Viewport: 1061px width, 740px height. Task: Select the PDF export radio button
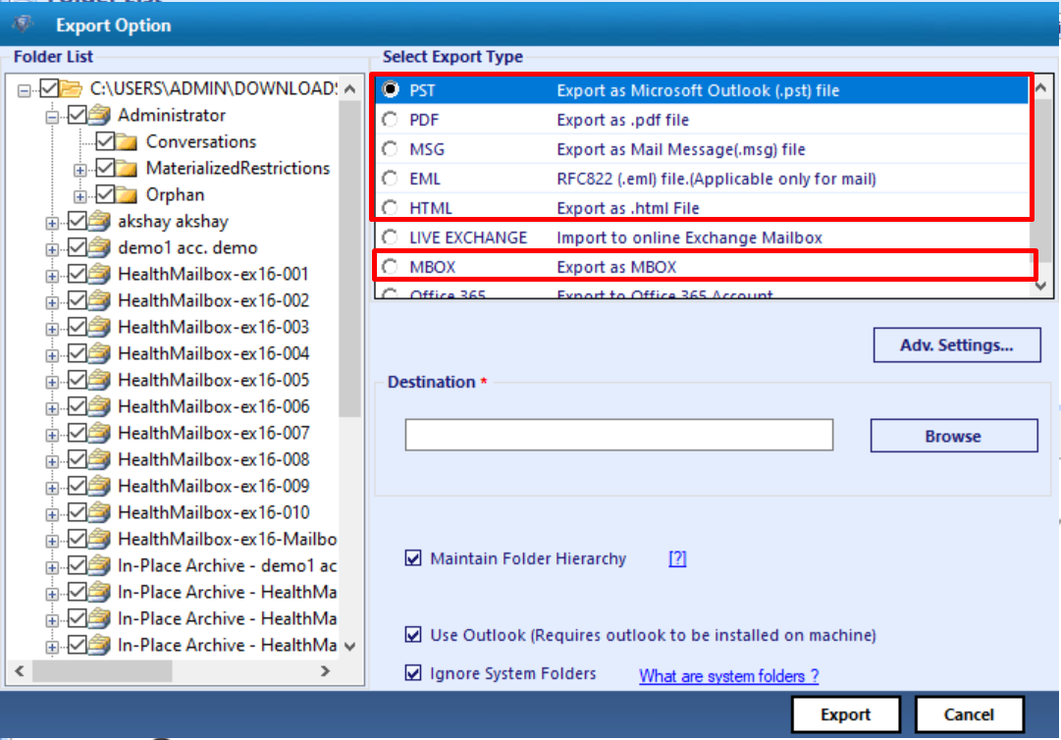click(391, 120)
